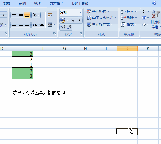Toggle center text alignment
The height and width of the screenshot is (144, 161).
[21, 25]
